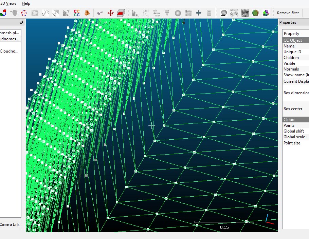Viewport: 309px width, 239px height.
Task: Activate the translate/rotate tool
Action: click(x=110, y=13)
